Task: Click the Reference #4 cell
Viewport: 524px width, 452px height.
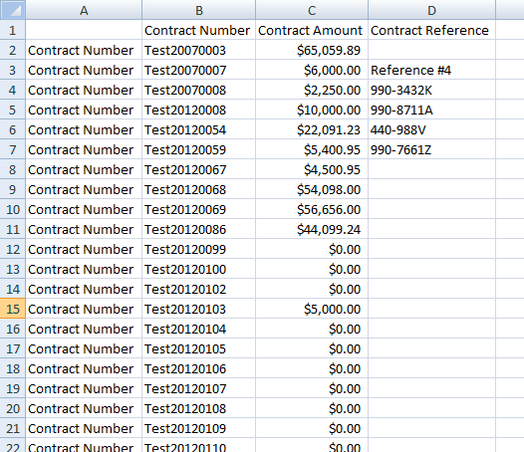Action: tap(431, 70)
